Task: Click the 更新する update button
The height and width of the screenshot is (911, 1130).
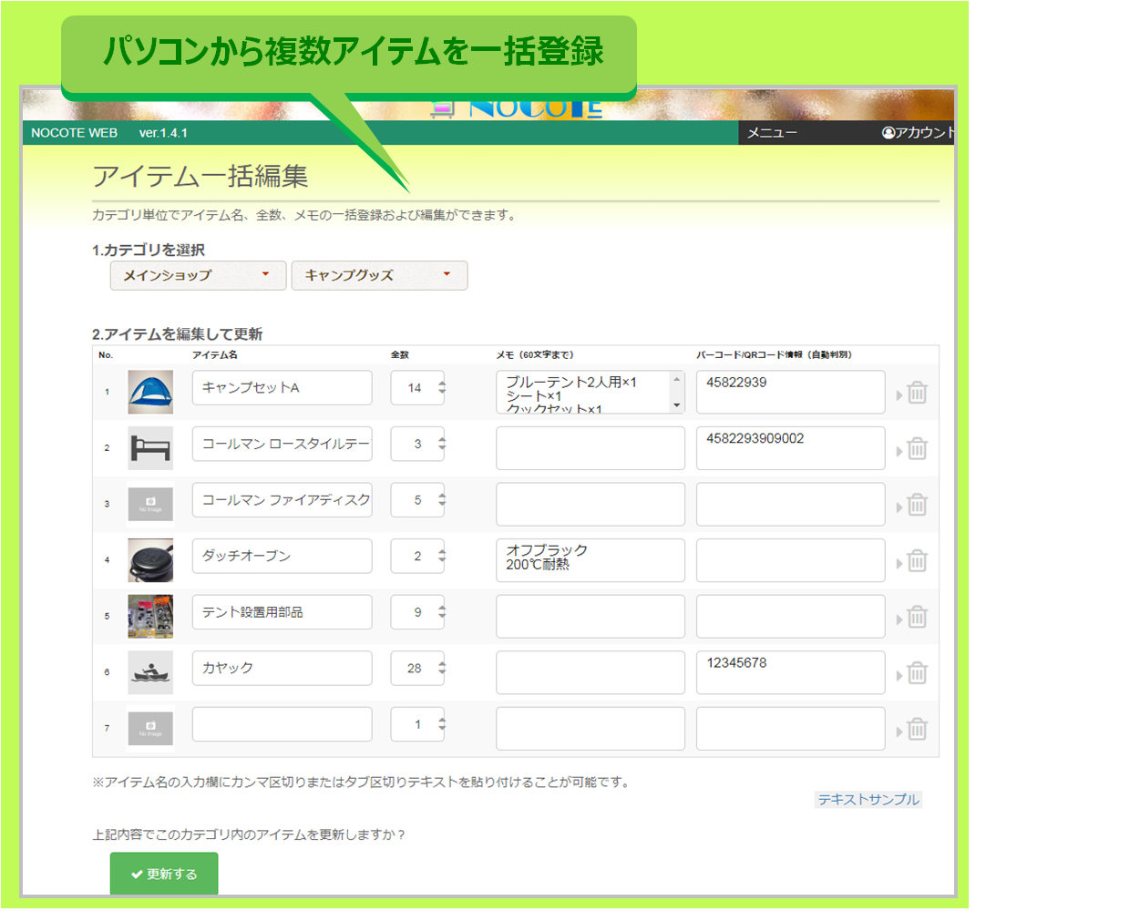Action: (x=164, y=874)
